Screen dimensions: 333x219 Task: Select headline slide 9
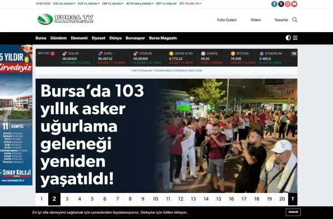[x=143, y=199]
